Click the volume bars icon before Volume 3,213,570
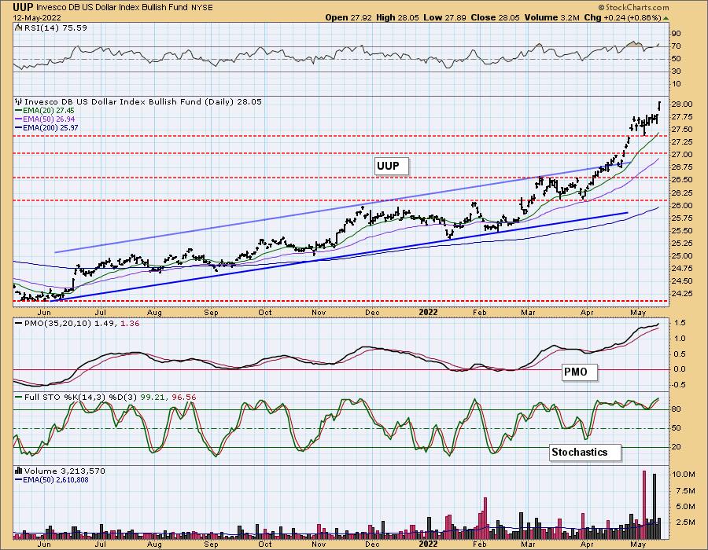The width and height of the screenshot is (708, 550). click(19, 471)
